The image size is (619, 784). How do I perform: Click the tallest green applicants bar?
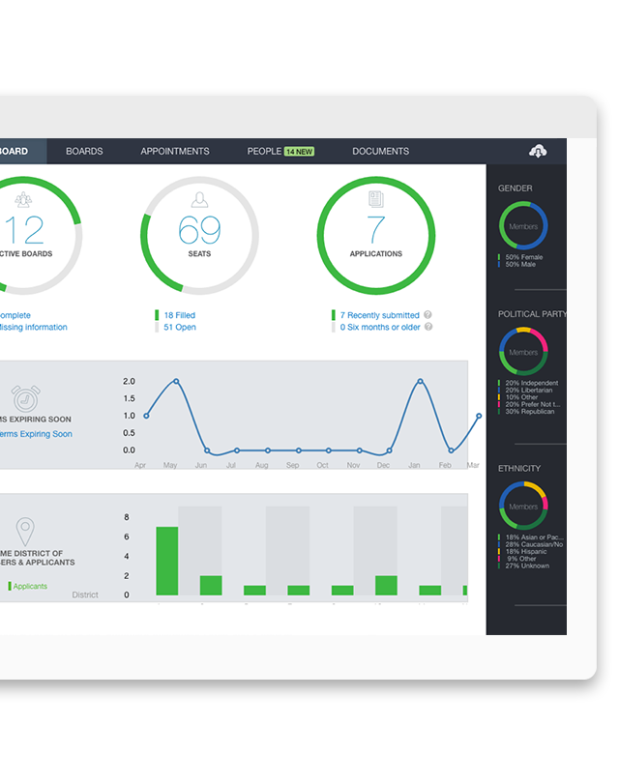click(167, 561)
